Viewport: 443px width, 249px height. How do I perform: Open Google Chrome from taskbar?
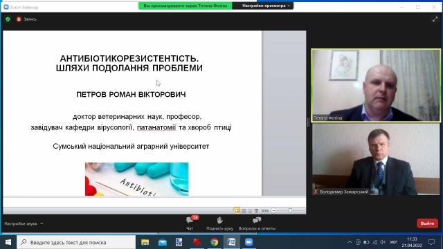tap(214, 242)
